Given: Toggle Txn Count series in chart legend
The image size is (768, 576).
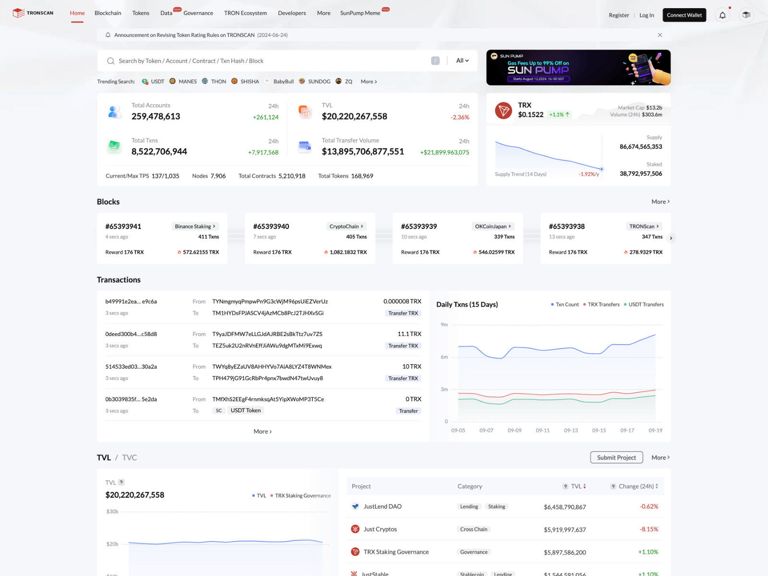Looking at the screenshot, I should (565, 304).
